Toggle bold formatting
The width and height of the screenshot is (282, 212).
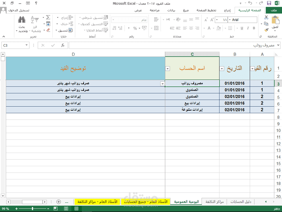254,28
